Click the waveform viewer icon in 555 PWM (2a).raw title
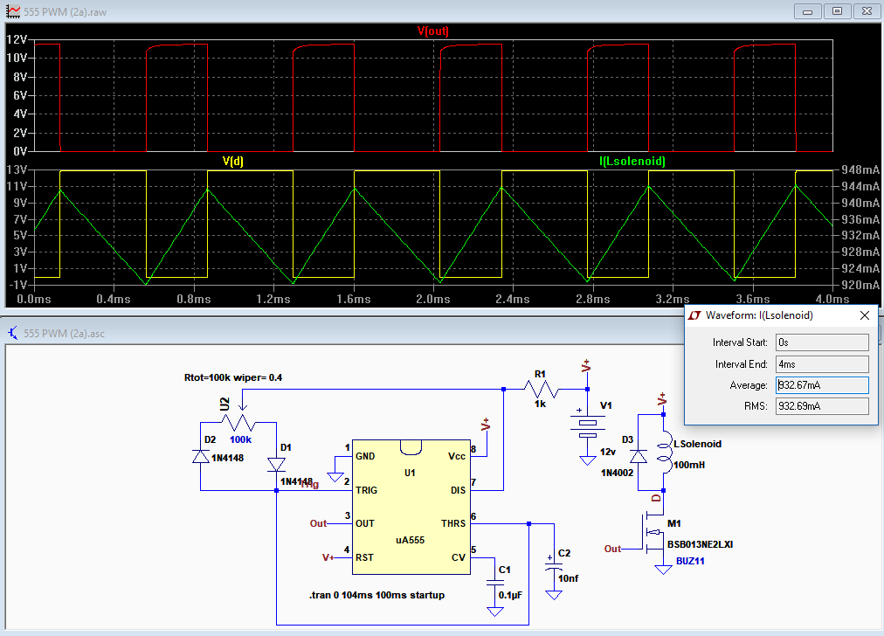 click(12, 11)
